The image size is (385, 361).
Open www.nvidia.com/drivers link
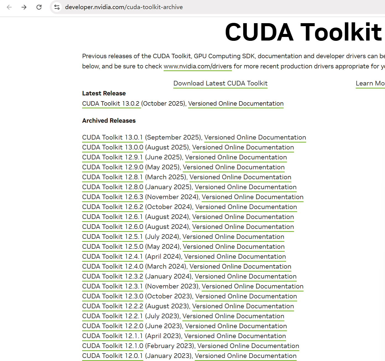198,66
